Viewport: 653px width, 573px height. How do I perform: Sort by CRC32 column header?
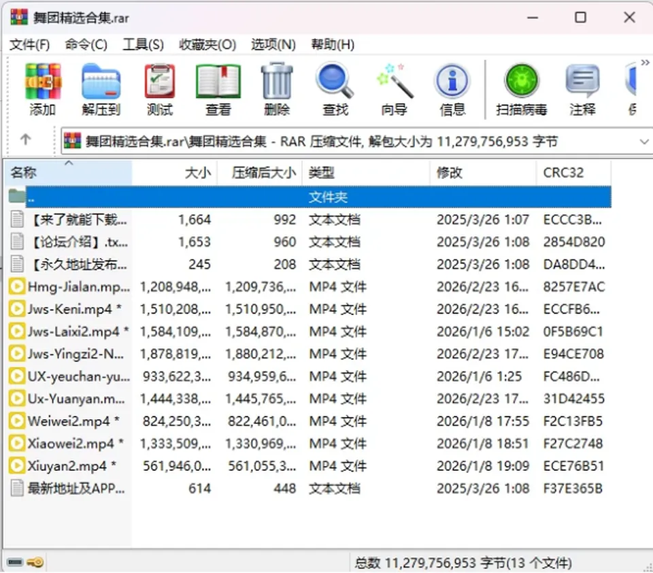point(574,173)
